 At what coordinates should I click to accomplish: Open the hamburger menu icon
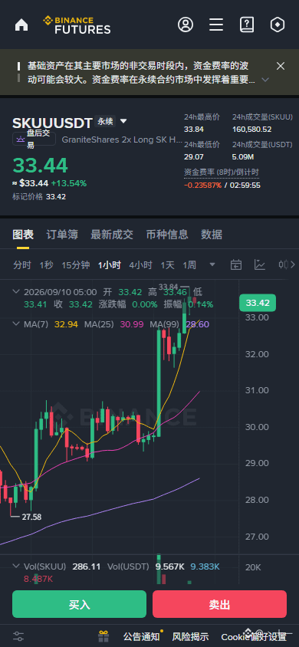(216, 25)
